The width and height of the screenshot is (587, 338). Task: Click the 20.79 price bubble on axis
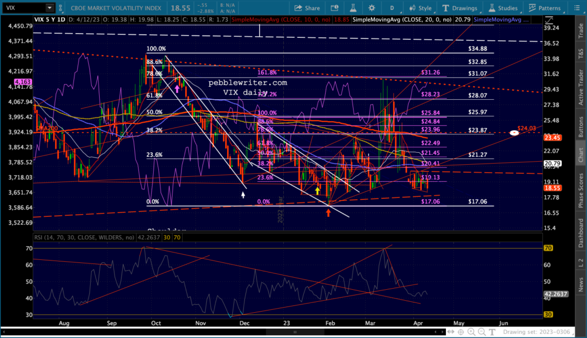[x=552, y=164]
